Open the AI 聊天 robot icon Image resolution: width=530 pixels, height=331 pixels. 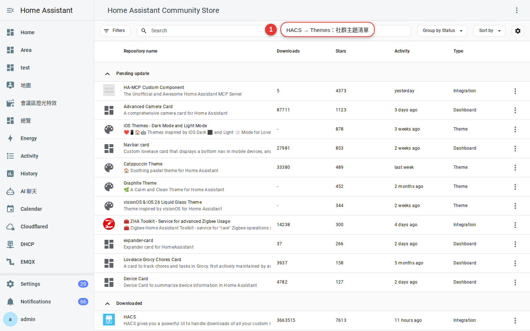tap(10, 191)
